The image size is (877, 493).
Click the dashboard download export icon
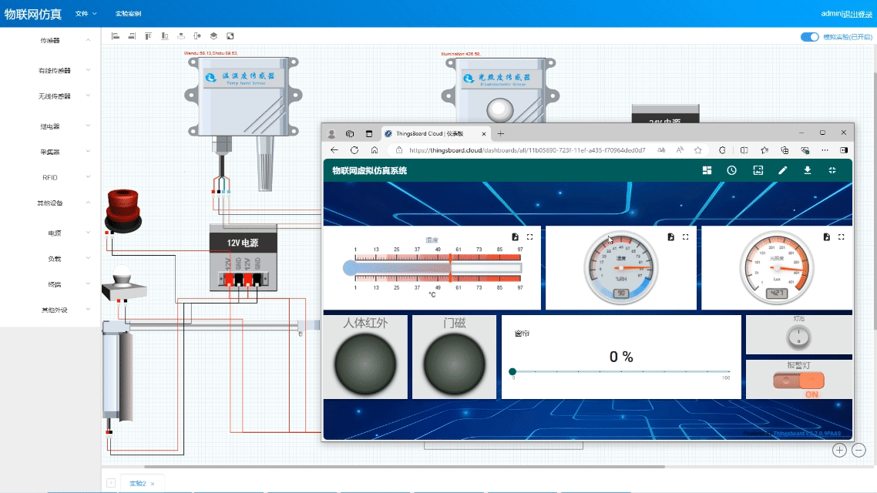(808, 170)
